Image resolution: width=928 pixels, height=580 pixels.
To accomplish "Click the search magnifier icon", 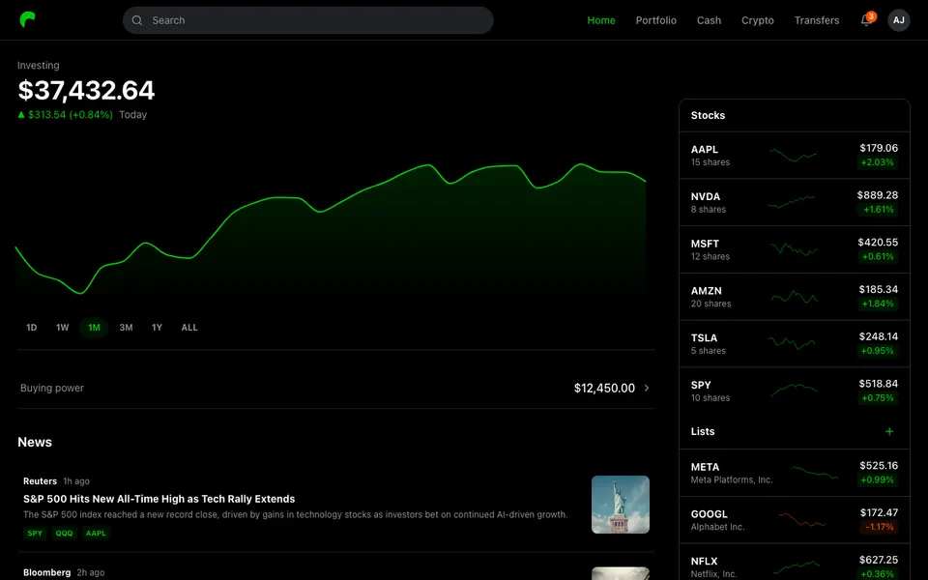I will click(x=136, y=20).
